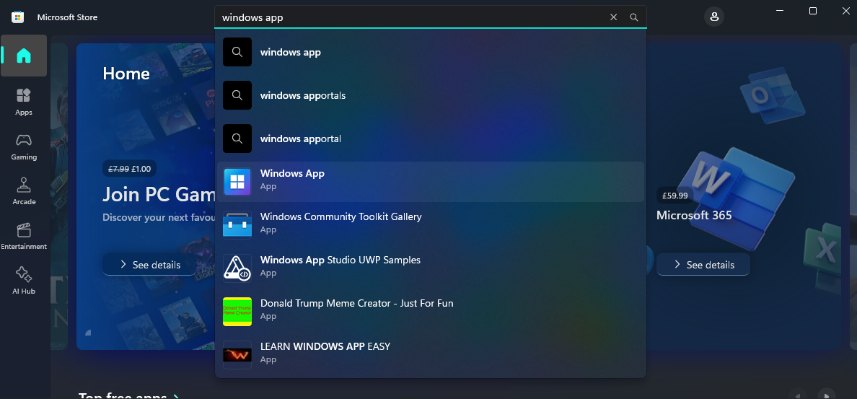857x399 pixels.
Task: Click the Microsoft Store logo icon
Action: click(x=17, y=17)
